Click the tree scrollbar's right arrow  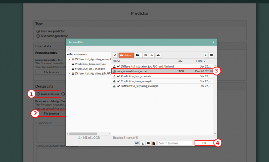(109, 134)
